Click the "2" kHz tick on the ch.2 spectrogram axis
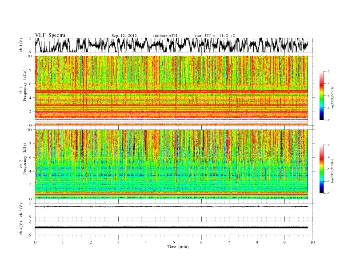This screenshot has width=352, height=272. 31,185
